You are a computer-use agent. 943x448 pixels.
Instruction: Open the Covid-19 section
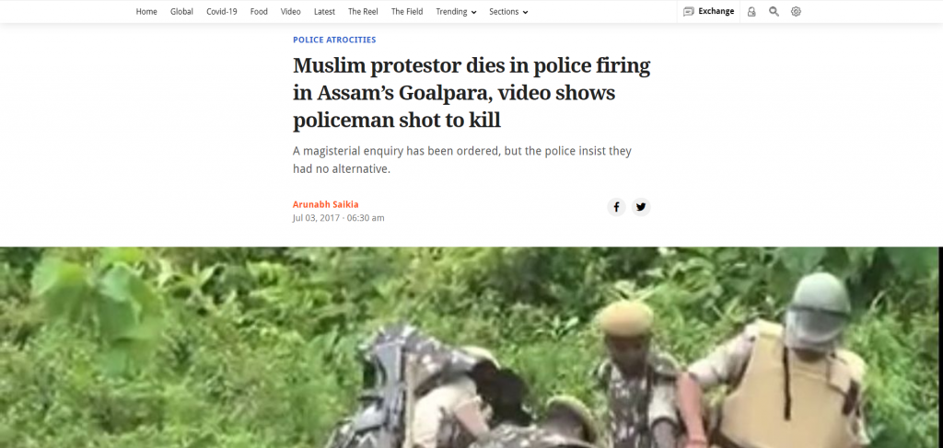pyautogui.click(x=222, y=11)
